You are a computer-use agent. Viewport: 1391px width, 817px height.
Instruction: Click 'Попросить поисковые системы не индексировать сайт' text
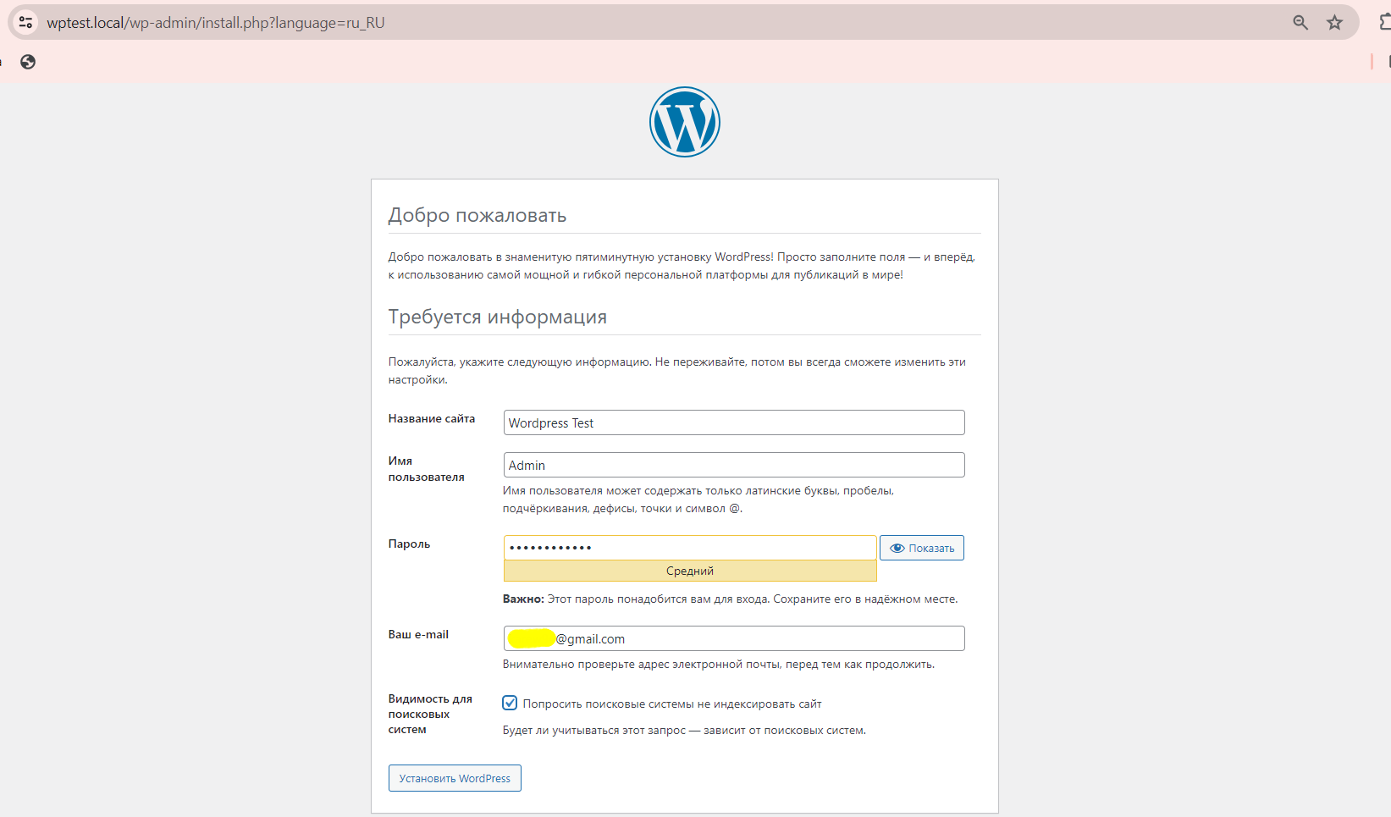tap(672, 704)
